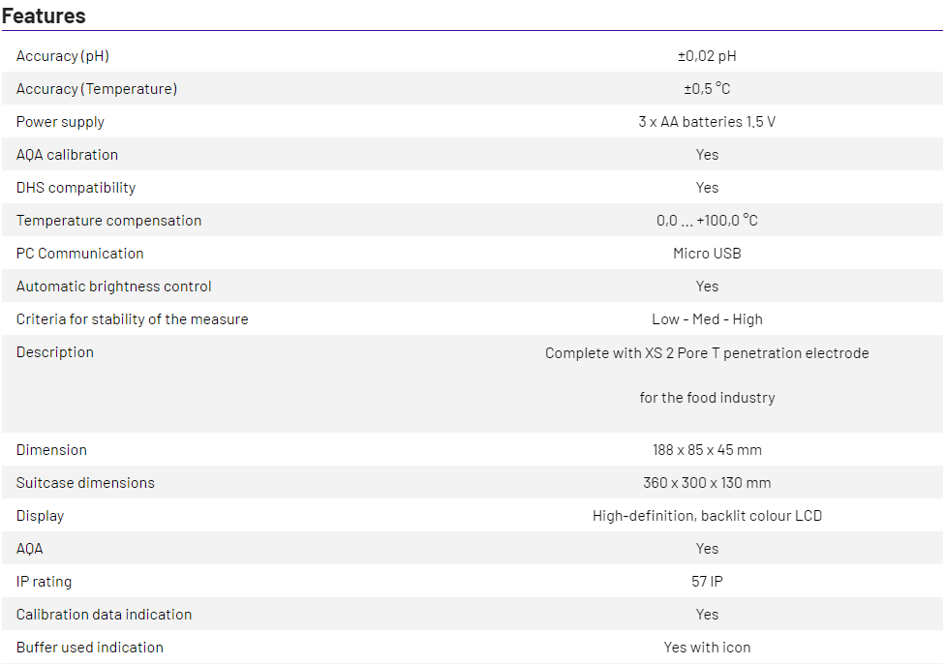
Task: Click the XS 2 Pore T electrode description
Action: tap(707, 353)
